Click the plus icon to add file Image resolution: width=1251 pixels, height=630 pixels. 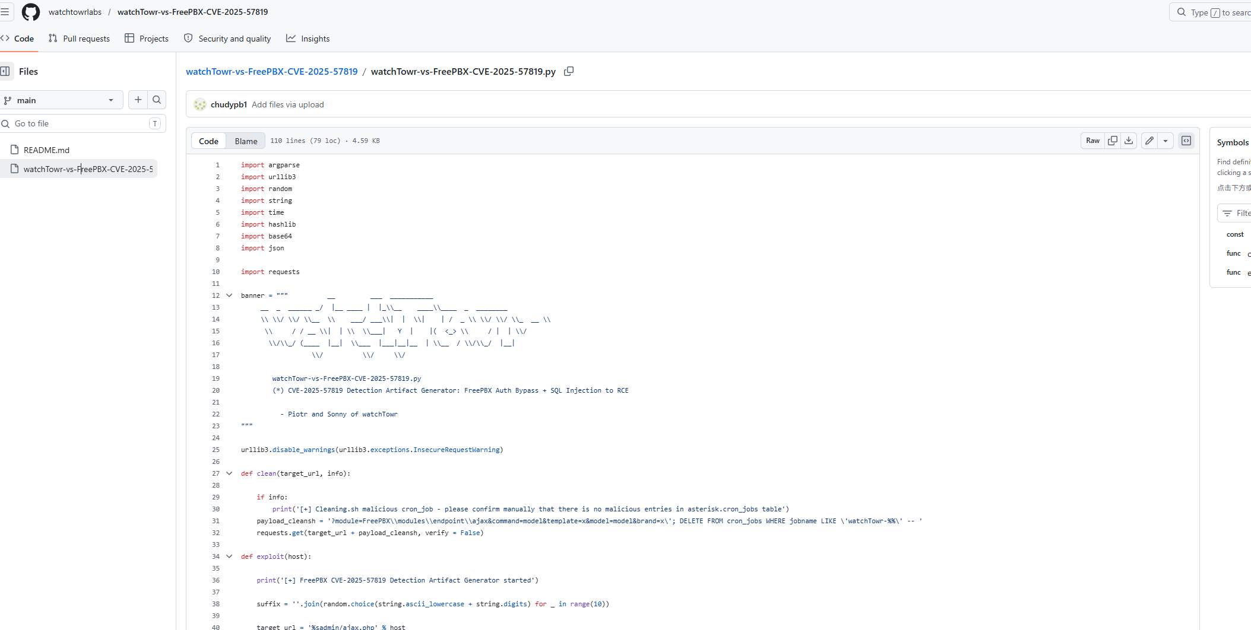click(138, 100)
